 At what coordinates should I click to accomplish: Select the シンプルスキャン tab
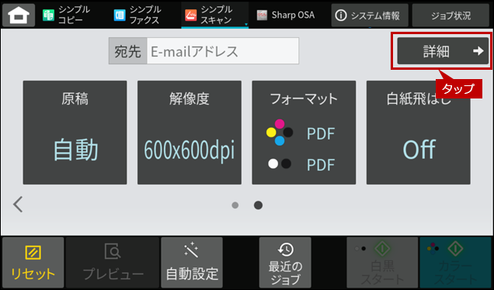point(215,15)
